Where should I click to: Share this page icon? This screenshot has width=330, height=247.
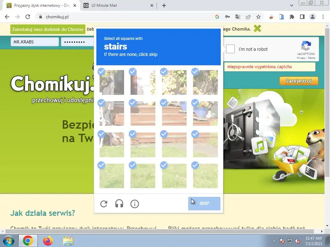click(x=248, y=17)
